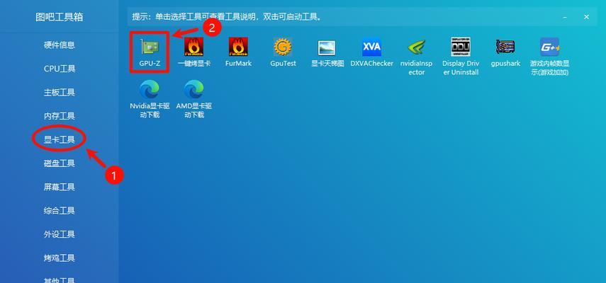Open the 屏幕工具 category
The height and width of the screenshot is (283, 606).
tap(59, 187)
